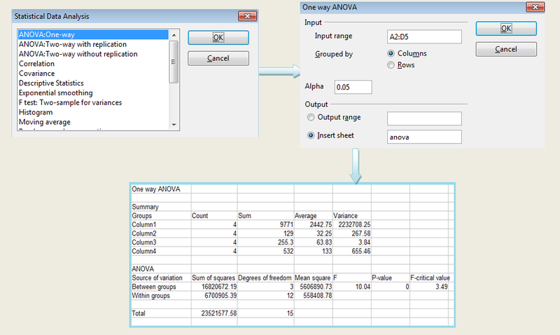Screen dimensions: 560x335
Task: Select the Rows grouping option
Action: point(391,65)
